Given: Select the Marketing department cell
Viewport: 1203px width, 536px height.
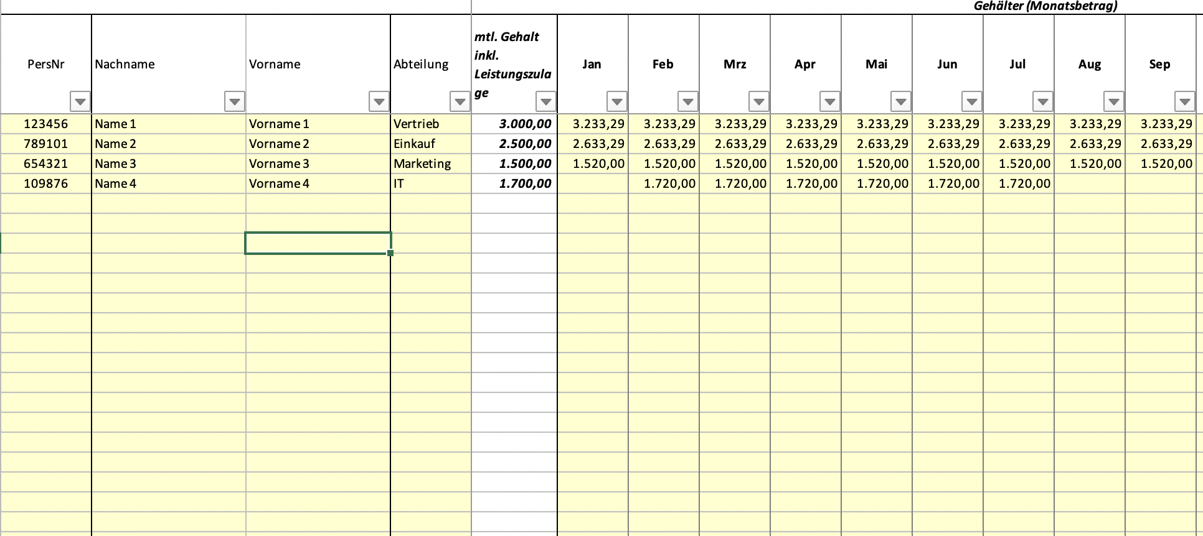Looking at the screenshot, I should click(x=431, y=164).
